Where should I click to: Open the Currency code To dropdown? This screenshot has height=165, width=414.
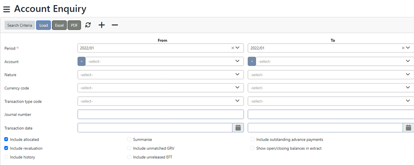(x=331, y=88)
